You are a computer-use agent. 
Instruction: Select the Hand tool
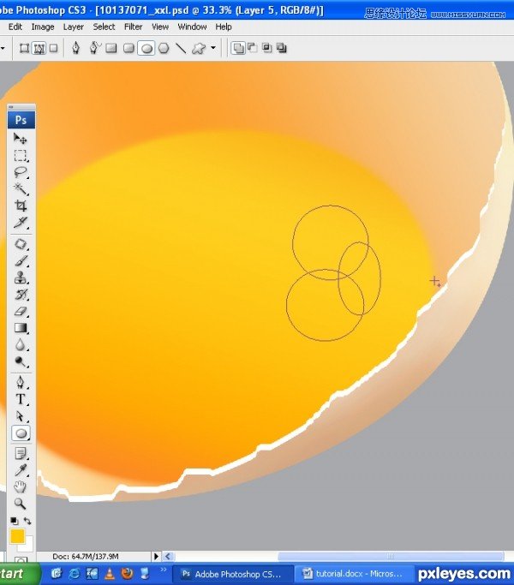point(21,487)
